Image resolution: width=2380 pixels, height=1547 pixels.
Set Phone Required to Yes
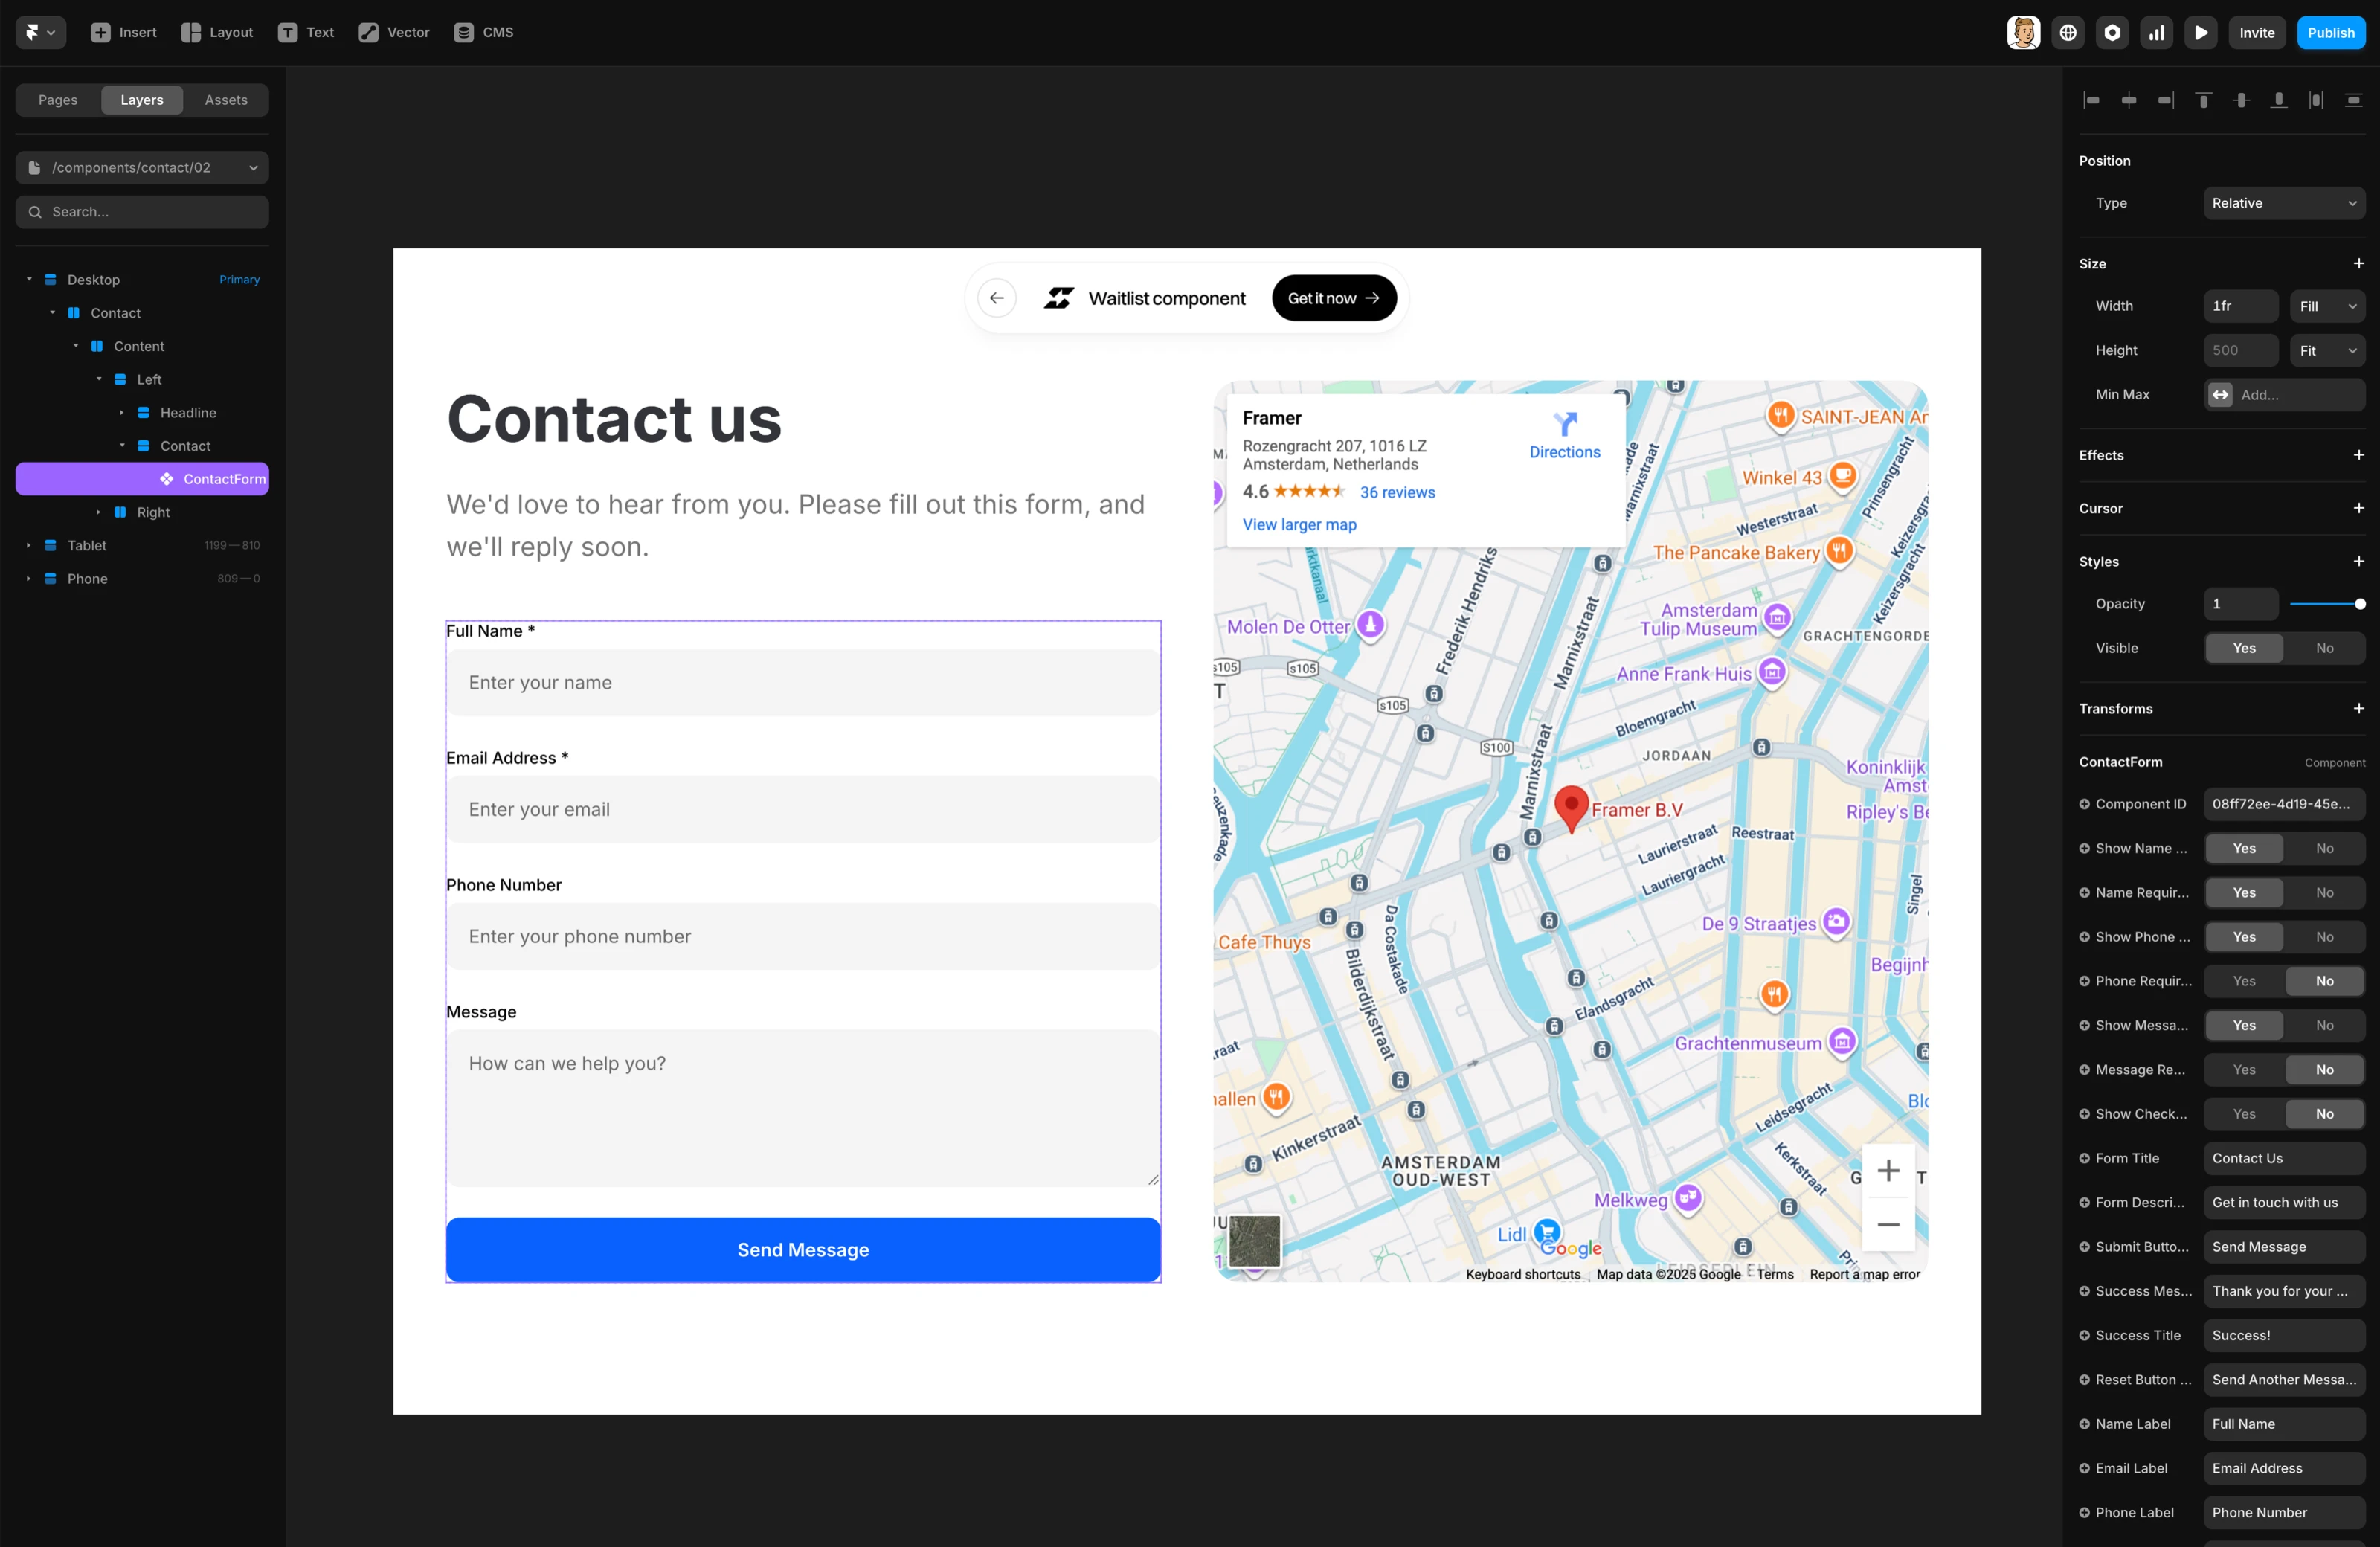click(2244, 981)
